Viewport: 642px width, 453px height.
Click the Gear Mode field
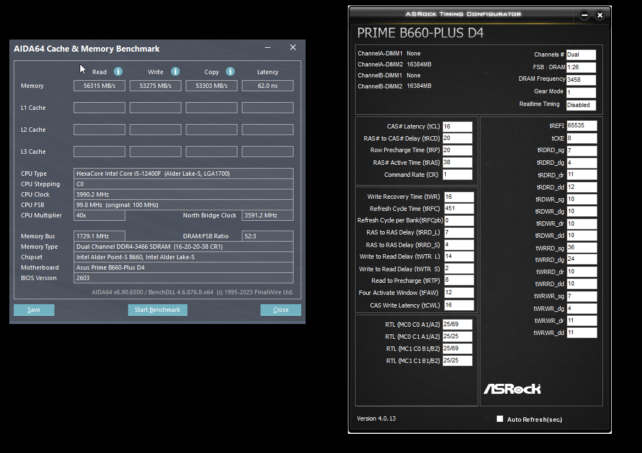pyautogui.click(x=581, y=92)
